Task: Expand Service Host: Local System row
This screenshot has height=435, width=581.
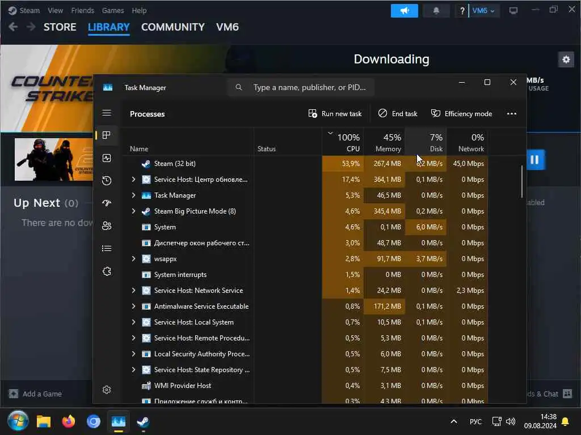Action: (x=133, y=322)
